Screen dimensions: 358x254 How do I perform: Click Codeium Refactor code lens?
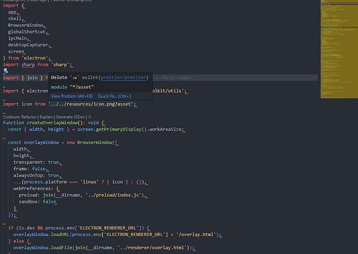coord(29,117)
